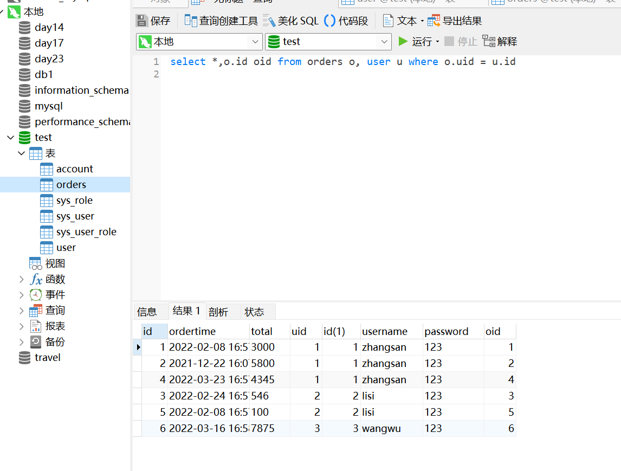Click the 报表 report icon
The image size is (621, 471).
click(x=36, y=326)
